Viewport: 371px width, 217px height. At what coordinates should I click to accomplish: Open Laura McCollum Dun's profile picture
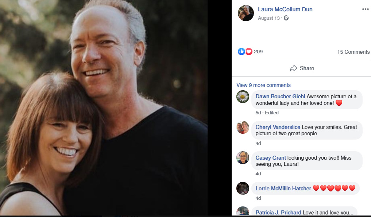246,13
